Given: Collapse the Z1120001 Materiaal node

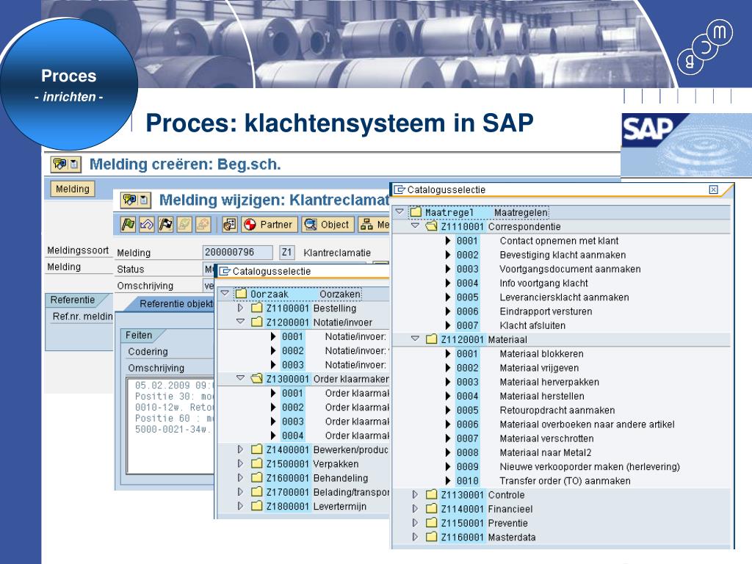Looking at the screenshot, I should click(x=416, y=339).
